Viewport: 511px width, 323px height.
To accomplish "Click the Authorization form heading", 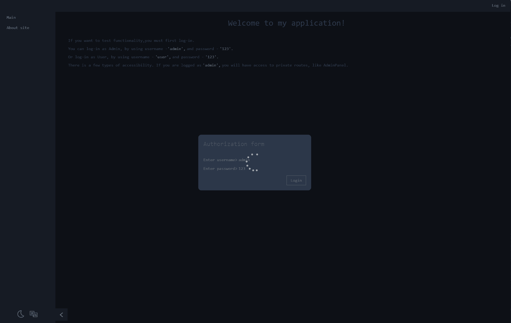I will pyautogui.click(x=234, y=144).
